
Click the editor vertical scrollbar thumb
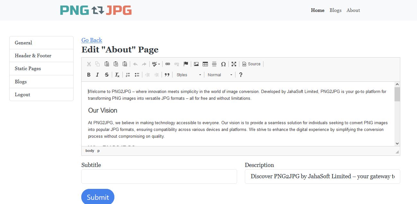coord(397,94)
